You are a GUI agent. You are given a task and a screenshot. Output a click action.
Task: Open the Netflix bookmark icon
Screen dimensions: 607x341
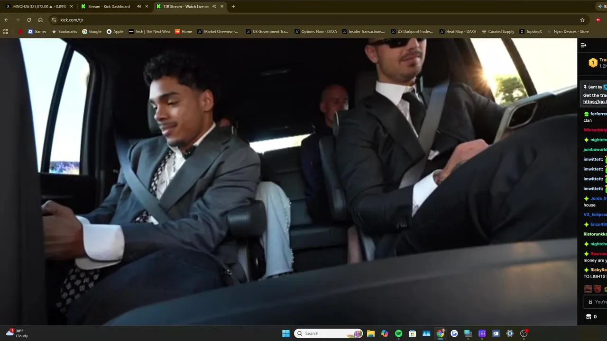coord(20,32)
